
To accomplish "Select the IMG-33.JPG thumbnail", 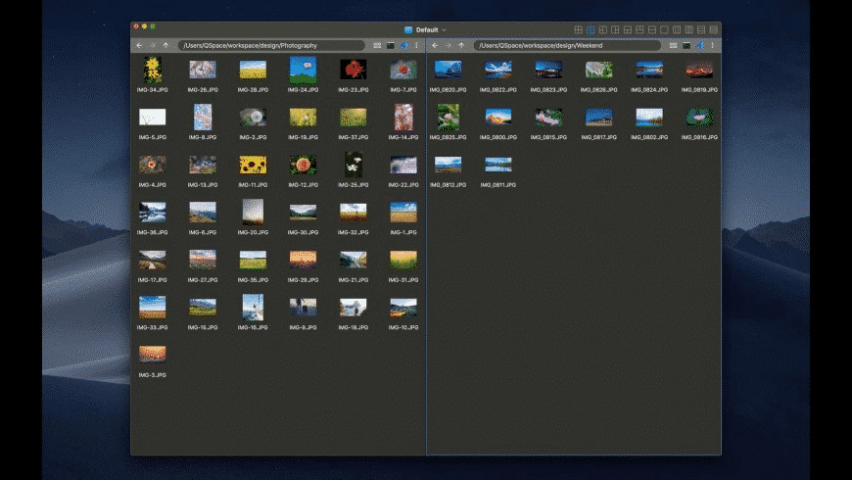I will pos(152,308).
